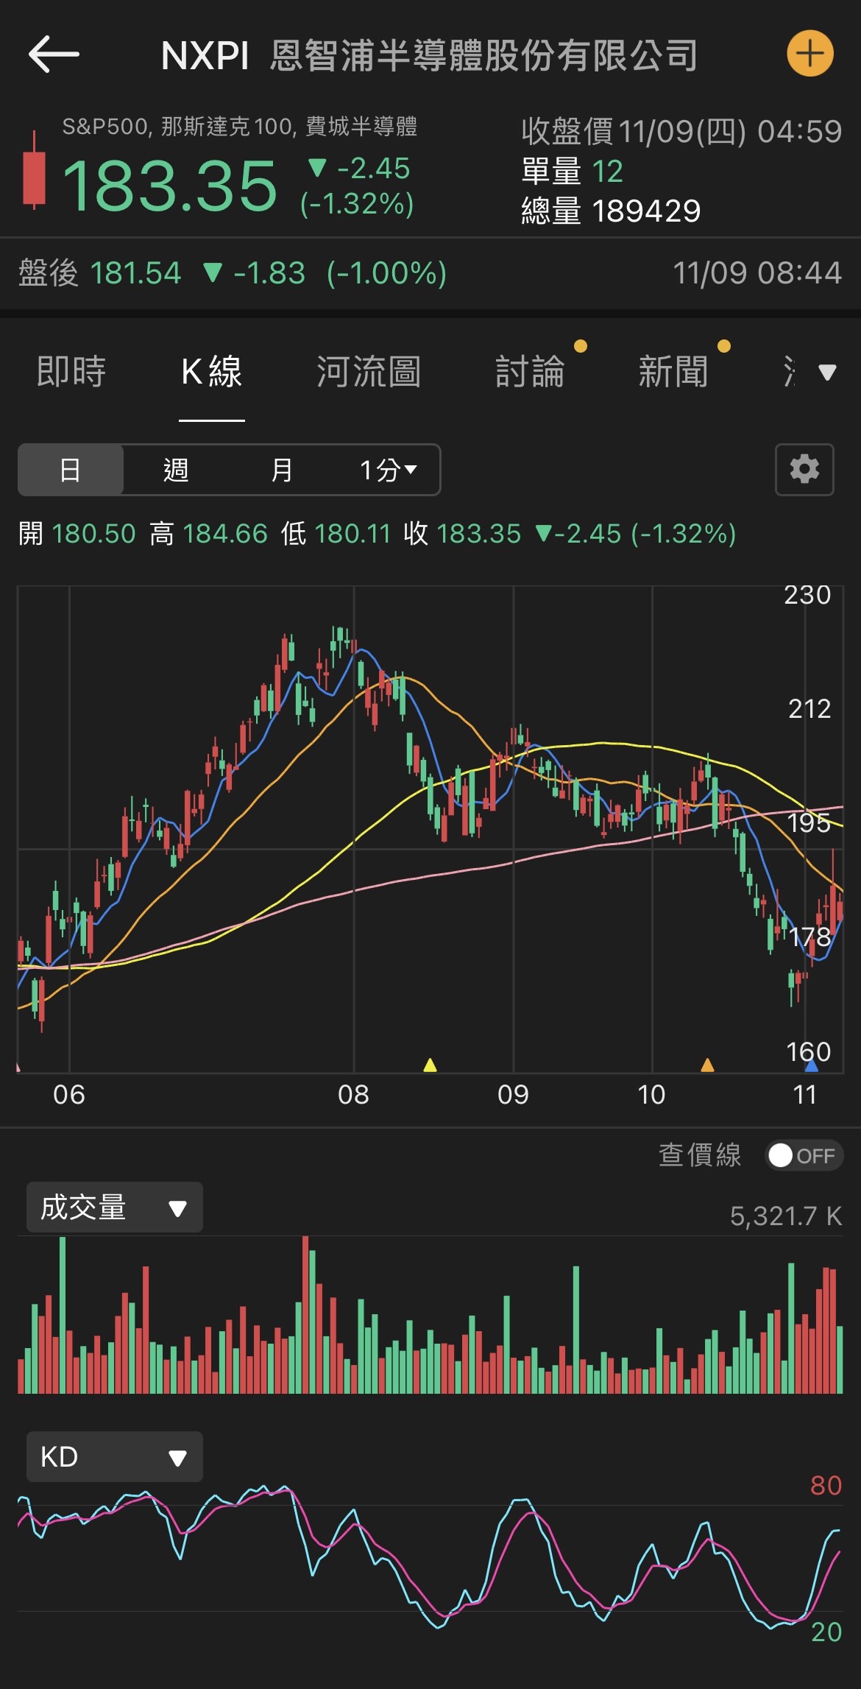
Task: Select the 週 weekly interval
Action: 176,470
